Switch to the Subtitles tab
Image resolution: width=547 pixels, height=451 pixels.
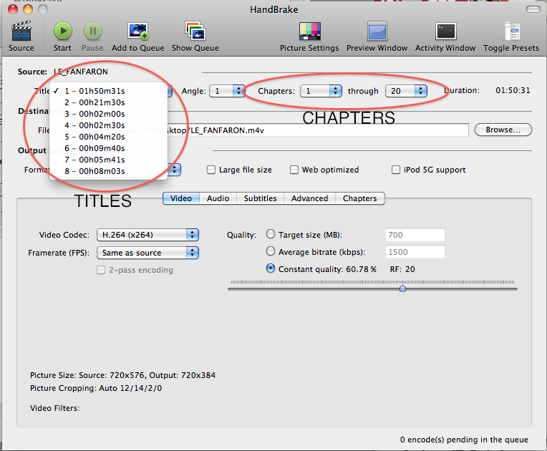pos(260,198)
